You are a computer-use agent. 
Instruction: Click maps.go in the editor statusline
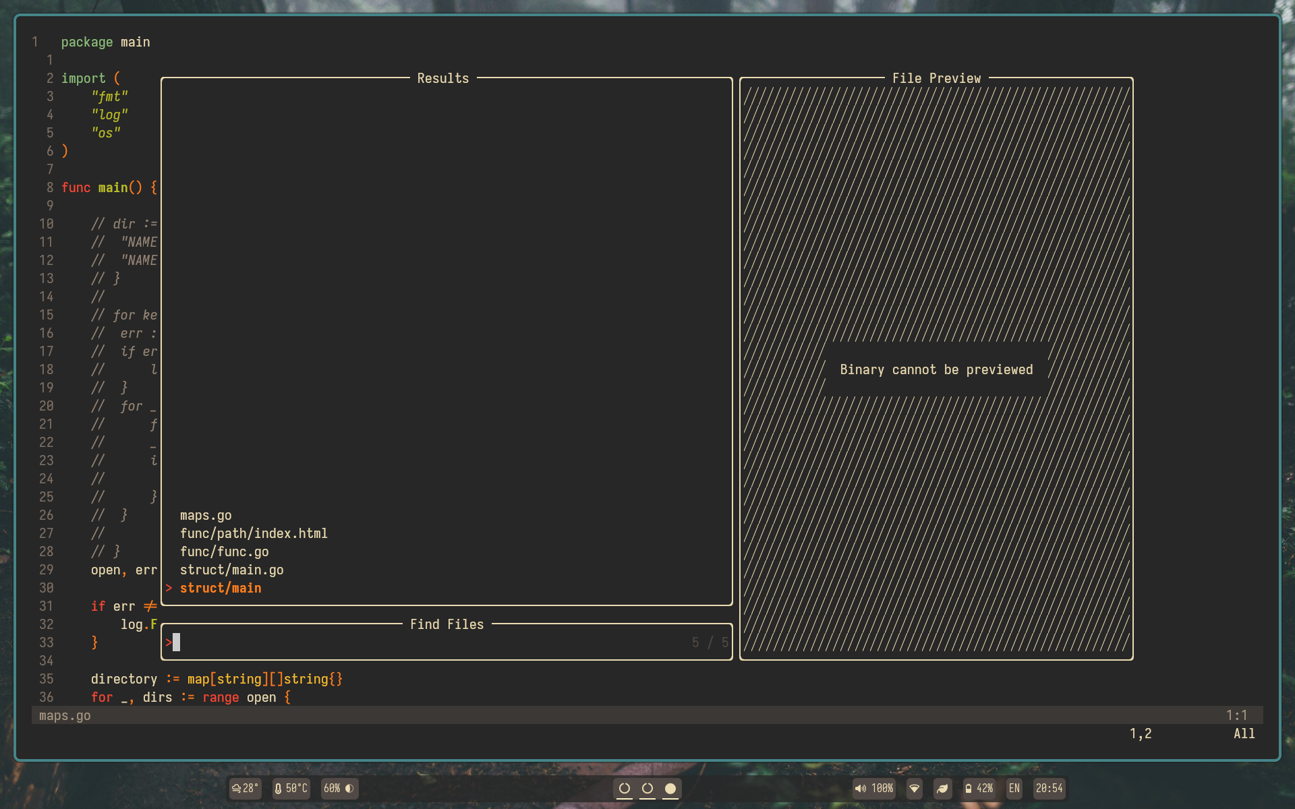tap(64, 715)
